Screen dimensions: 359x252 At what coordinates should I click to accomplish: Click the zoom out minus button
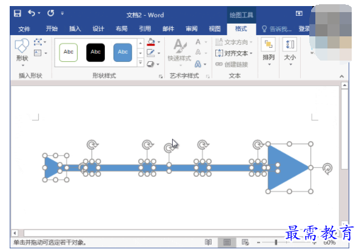[258, 242]
